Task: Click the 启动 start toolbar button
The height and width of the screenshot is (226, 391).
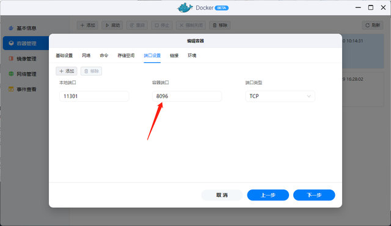Action: pyautogui.click(x=112, y=25)
